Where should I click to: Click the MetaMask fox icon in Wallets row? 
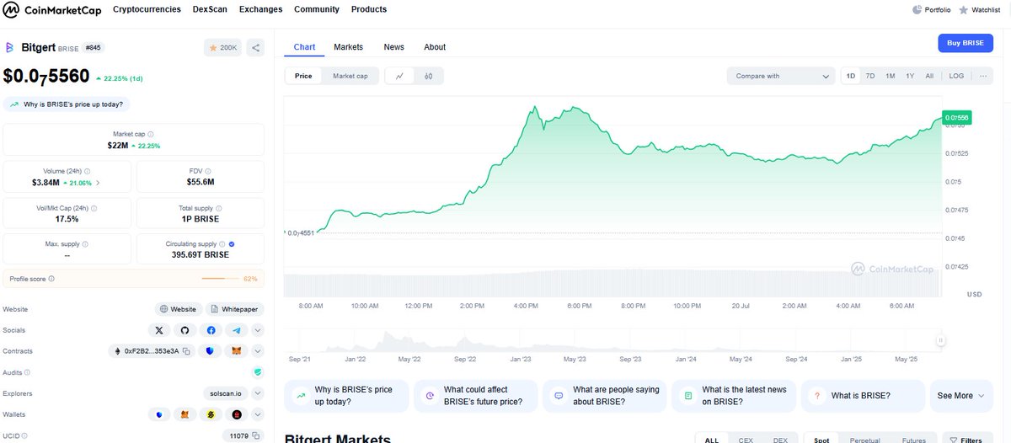pos(185,414)
